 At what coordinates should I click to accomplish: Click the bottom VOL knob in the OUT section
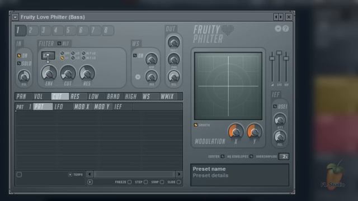[x=174, y=76]
